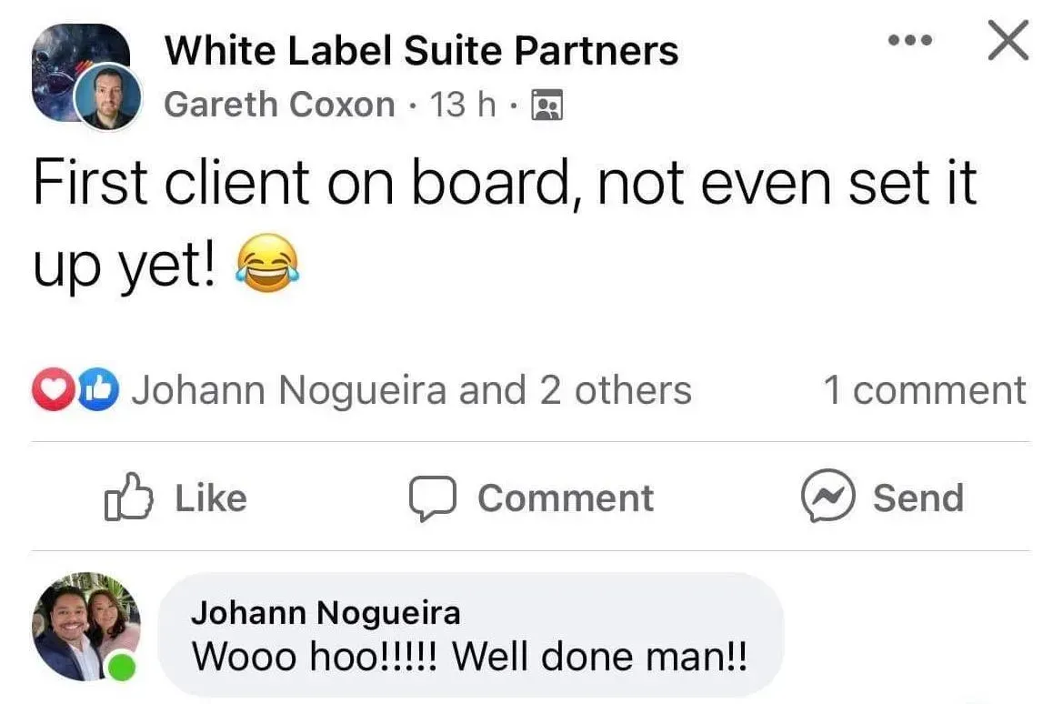The height and width of the screenshot is (704, 1063).
Task: Click the 13 h post timestamp
Action: pyautogui.click(x=462, y=105)
